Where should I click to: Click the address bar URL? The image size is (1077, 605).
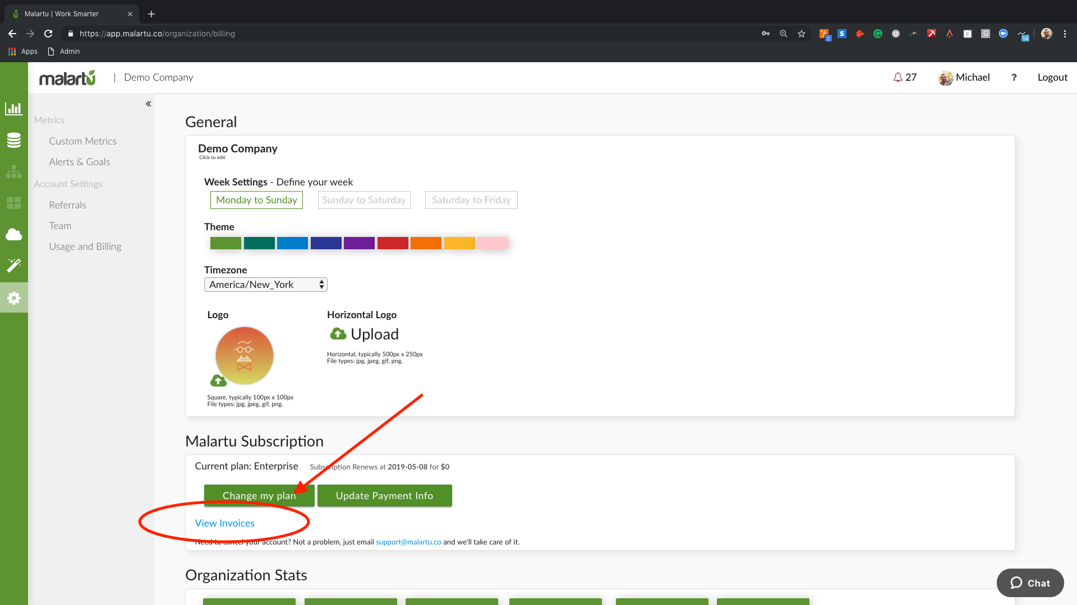157,34
